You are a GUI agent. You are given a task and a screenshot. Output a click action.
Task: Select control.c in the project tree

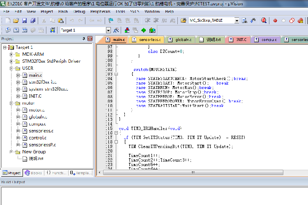[x=37, y=138]
